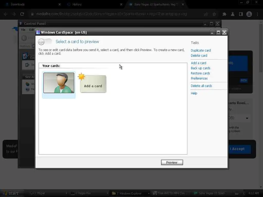
Task: Maximize the Control Panel window
Action: click(211, 24)
